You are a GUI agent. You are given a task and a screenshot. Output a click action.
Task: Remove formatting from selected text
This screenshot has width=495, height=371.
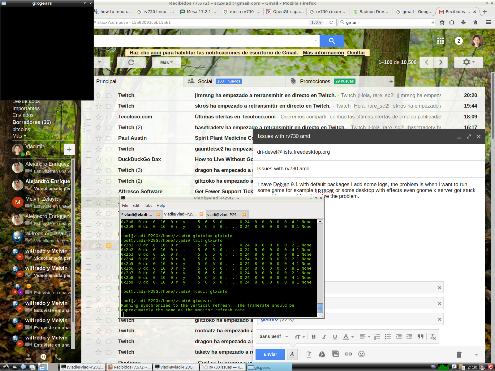tap(433, 337)
